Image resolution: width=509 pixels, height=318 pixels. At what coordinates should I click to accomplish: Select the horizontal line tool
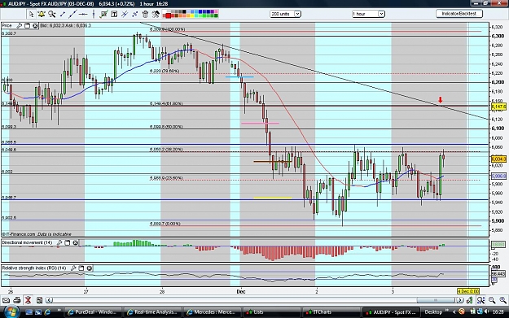click(83, 14)
